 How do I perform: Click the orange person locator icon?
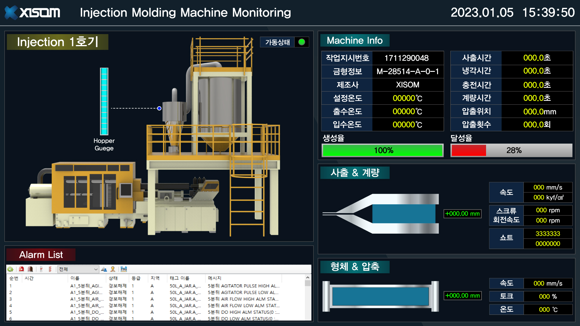[113, 269]
